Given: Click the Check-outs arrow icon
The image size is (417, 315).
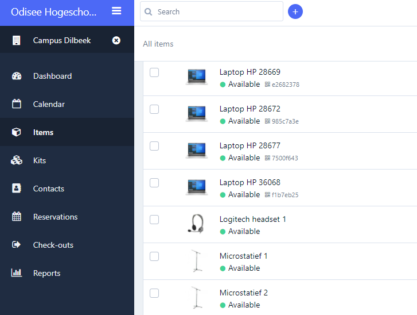Looking at the screenshot, I should tap(16, 244).
